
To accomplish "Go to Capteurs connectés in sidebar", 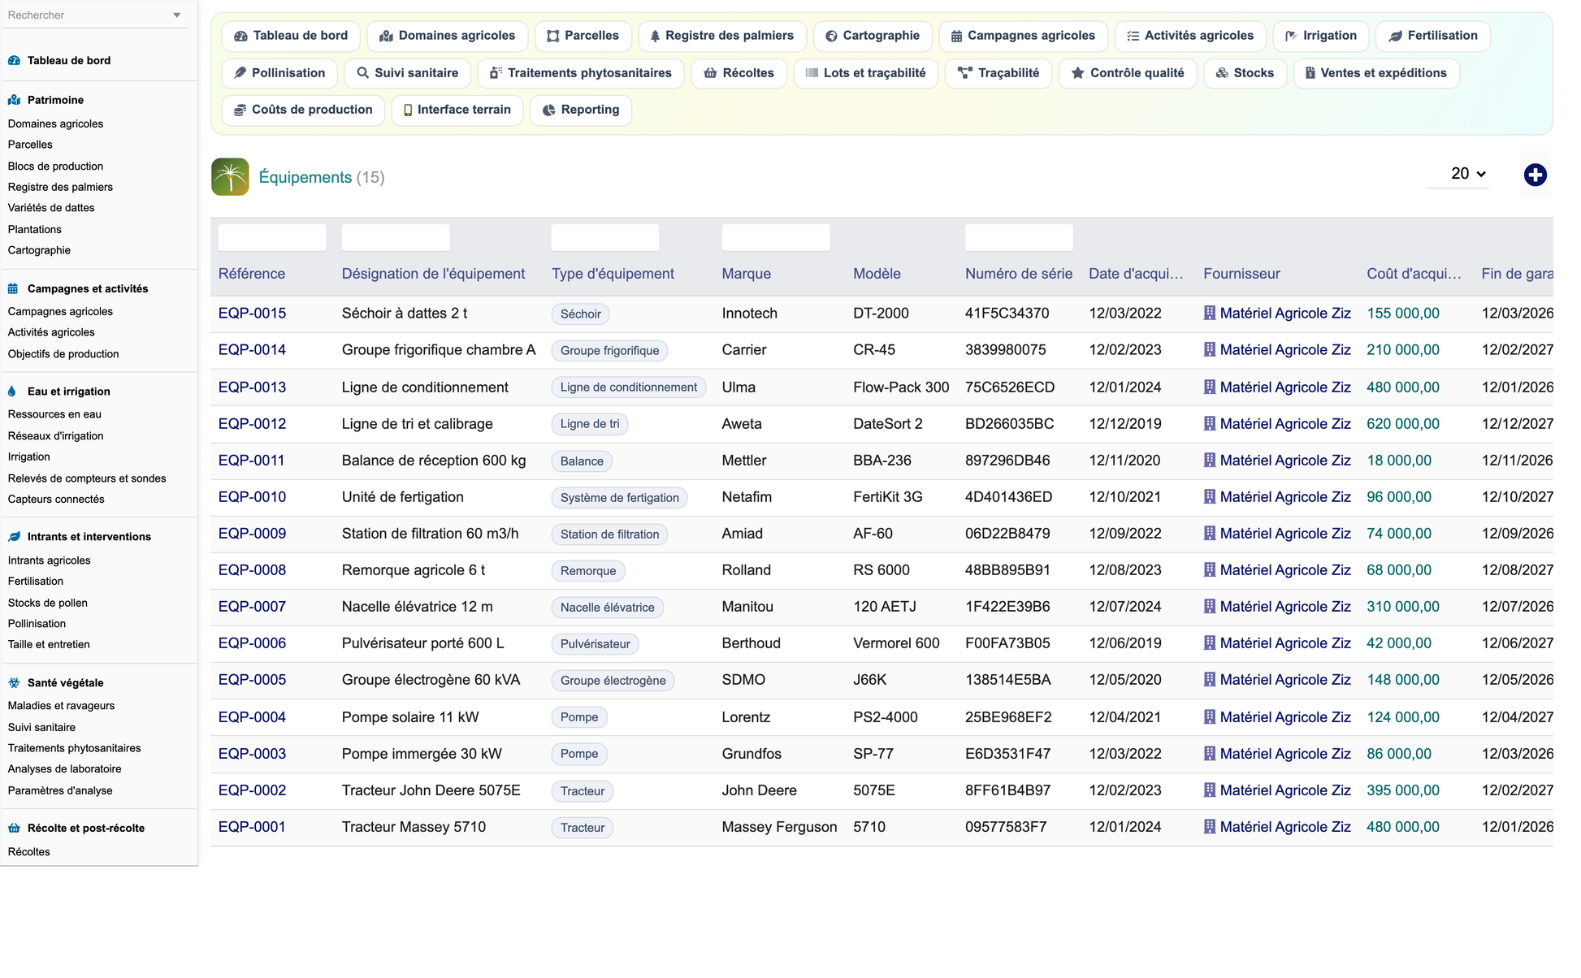I will 56,500.
